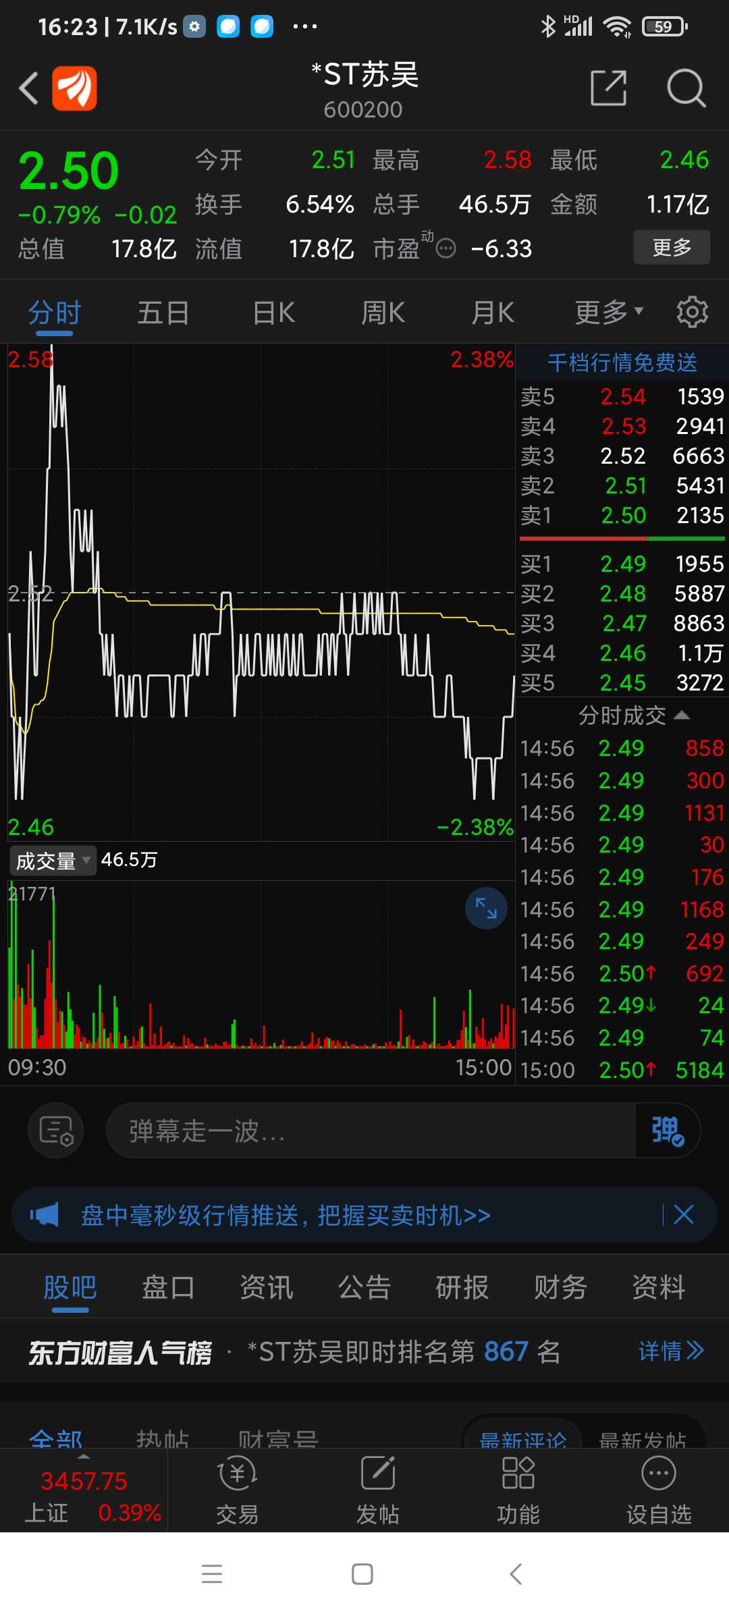Switch to 分时 chart tab
This screenshot has width=729, height=1620.
[x=55, y=313]
